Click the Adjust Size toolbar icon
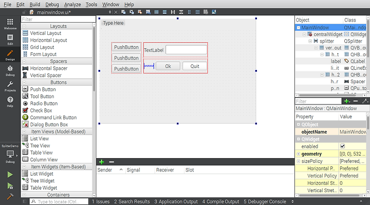 pos(214,12)
